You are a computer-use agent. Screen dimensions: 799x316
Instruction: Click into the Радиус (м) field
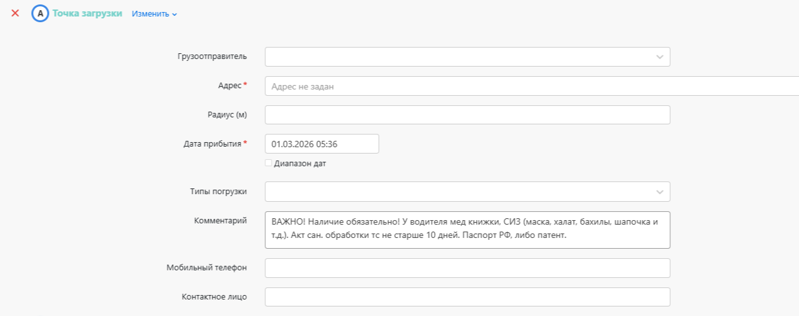tap(468, 115)
